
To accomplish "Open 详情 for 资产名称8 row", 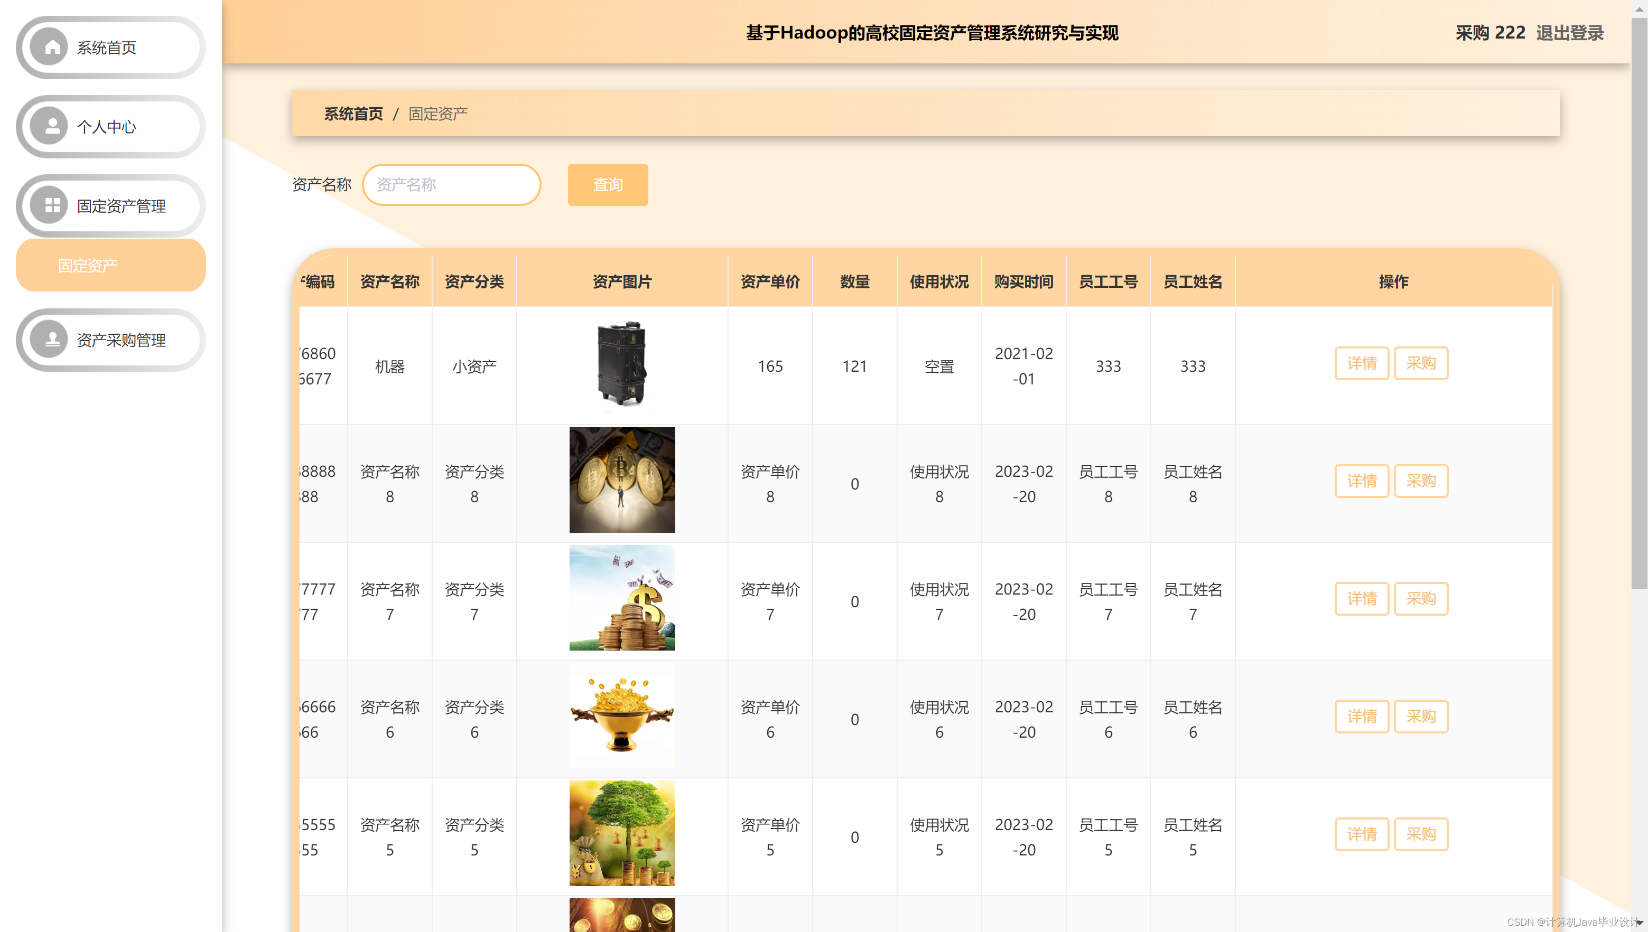I will point(1361,481).
